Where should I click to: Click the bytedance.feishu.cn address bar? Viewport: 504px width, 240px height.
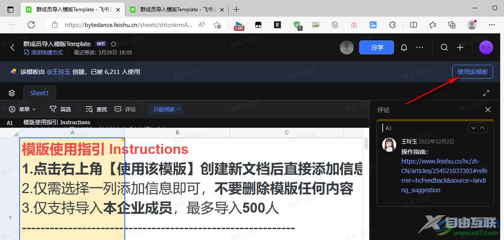point(128,25)
